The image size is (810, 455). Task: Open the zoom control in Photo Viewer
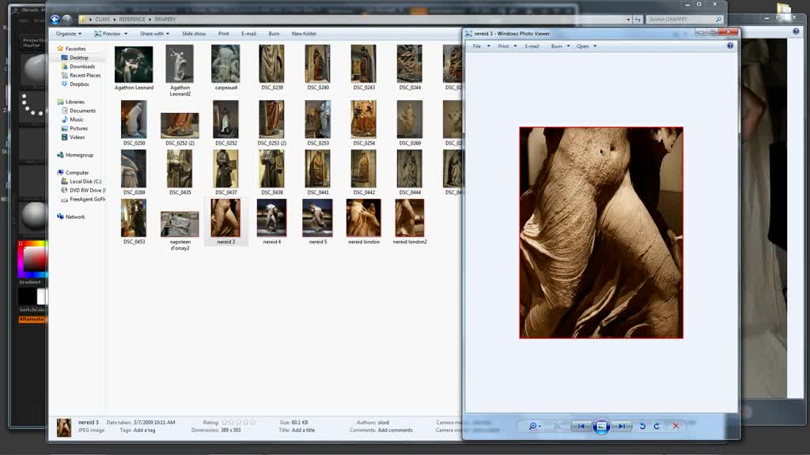click(535, 426)
